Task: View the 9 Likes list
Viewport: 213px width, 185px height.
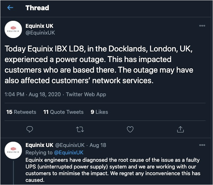Action: tap(99, 112)
